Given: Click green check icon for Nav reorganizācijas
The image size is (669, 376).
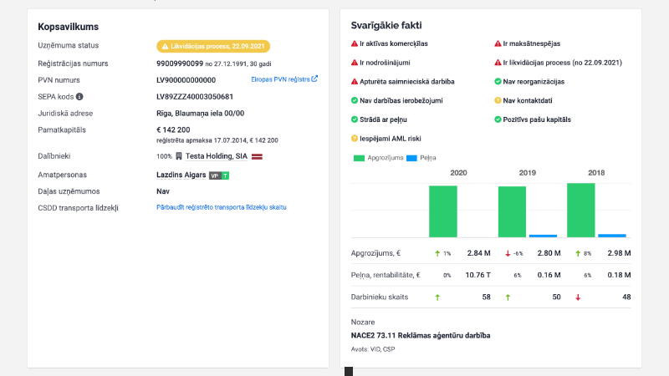Looking at the screenshot, I should [x=498, y=82].
